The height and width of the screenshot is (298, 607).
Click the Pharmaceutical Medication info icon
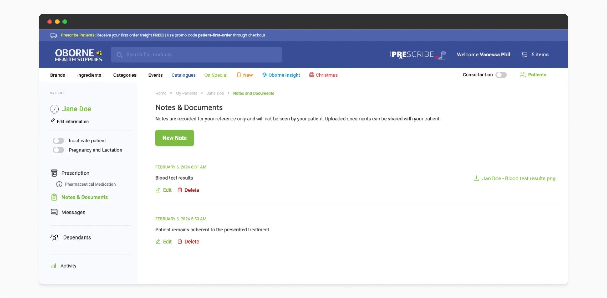pos(59,184)
